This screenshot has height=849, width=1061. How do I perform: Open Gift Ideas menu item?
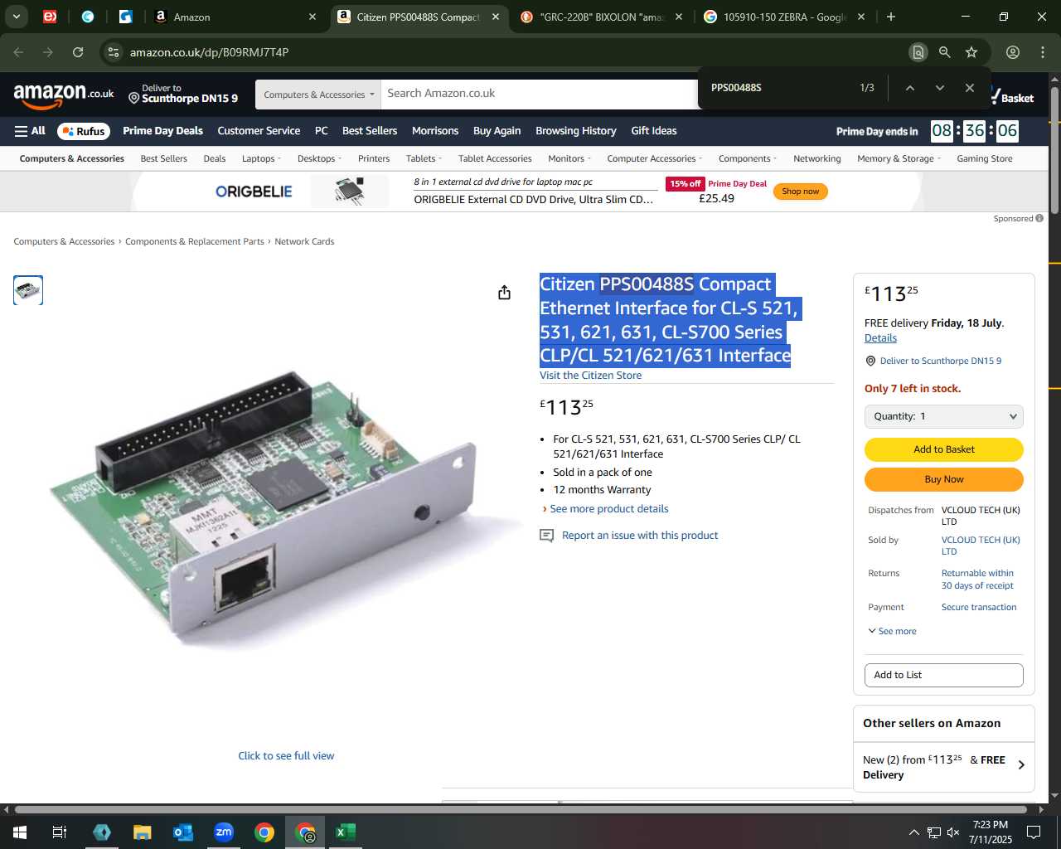(x=654, y=131)
